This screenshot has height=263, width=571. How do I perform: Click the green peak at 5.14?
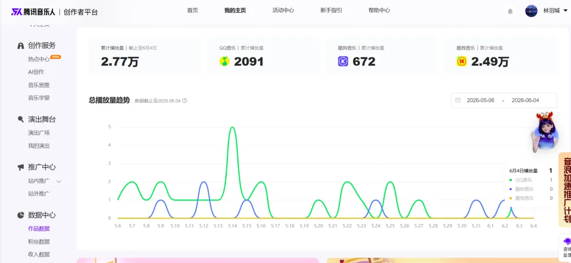coord(232,128)
